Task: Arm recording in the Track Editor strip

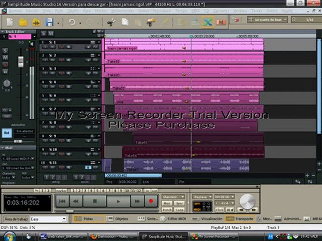Action: pos(5,65)
